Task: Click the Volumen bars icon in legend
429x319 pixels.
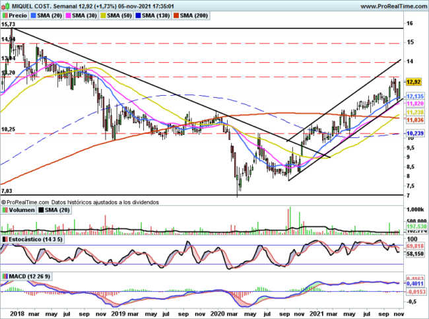Action: [x=5, y=210]
